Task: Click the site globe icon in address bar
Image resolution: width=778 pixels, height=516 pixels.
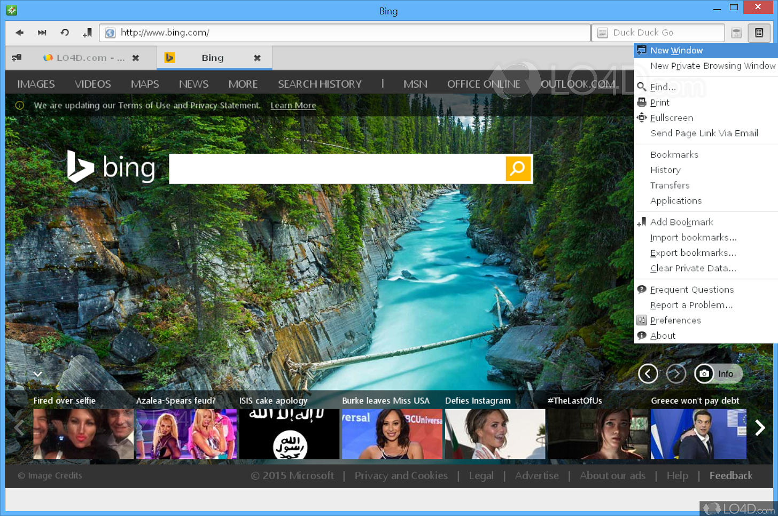Action: click(110, 33)
